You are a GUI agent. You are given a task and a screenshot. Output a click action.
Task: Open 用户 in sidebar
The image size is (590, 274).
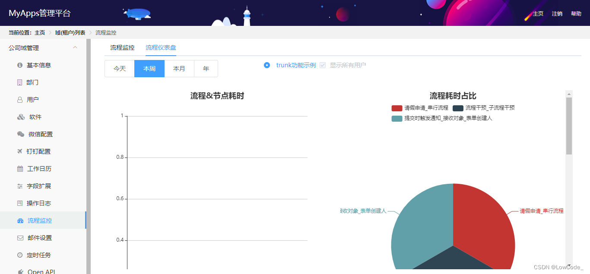click(x=33, y=100)
